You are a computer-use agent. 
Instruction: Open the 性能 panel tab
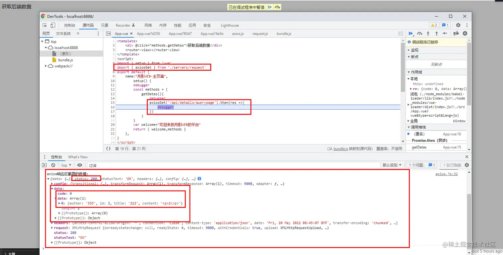point(178,25)
